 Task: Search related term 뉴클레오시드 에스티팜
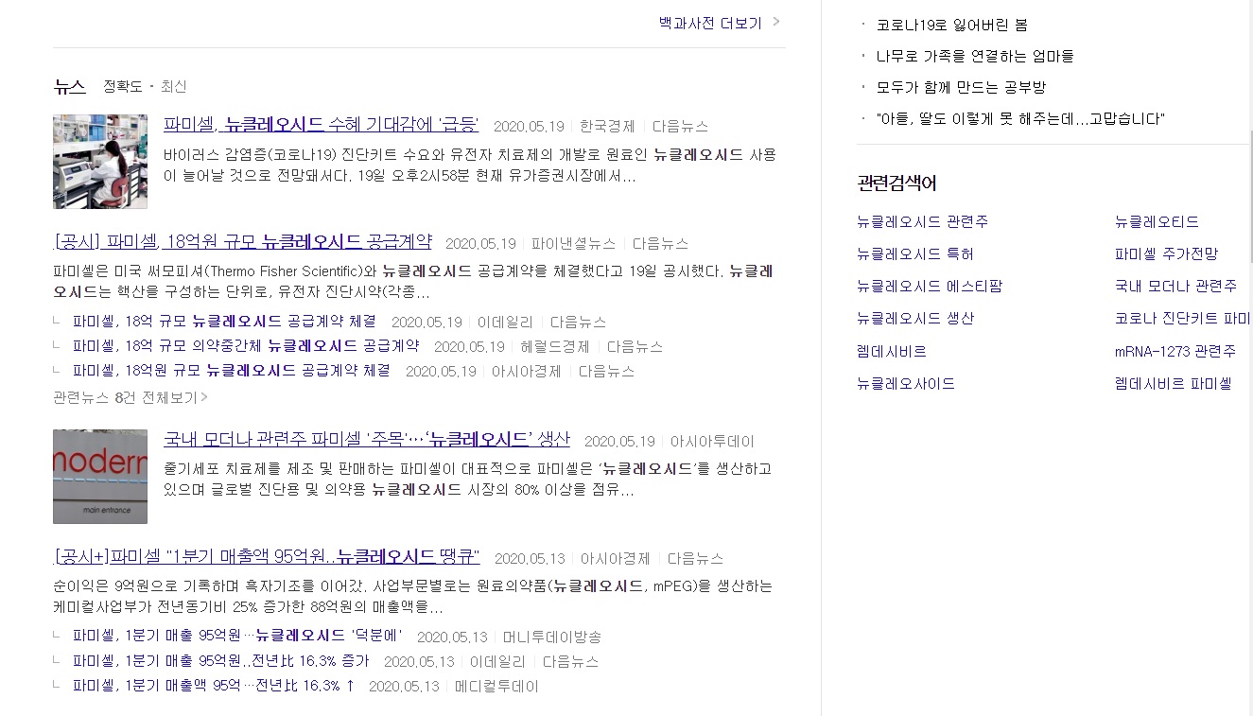click(930, 286)
